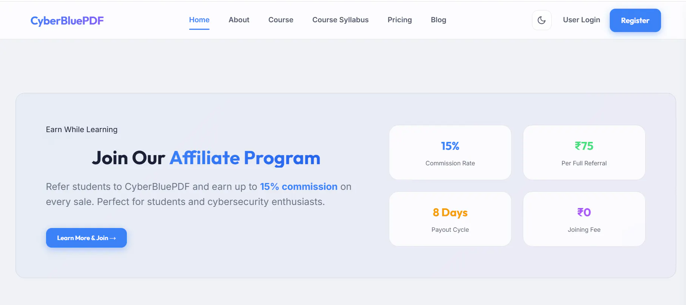Image resolution: width=686 pixels, height=305 pixels.
Task: Click the '15% commission' highlighted text
Action: 299,186
